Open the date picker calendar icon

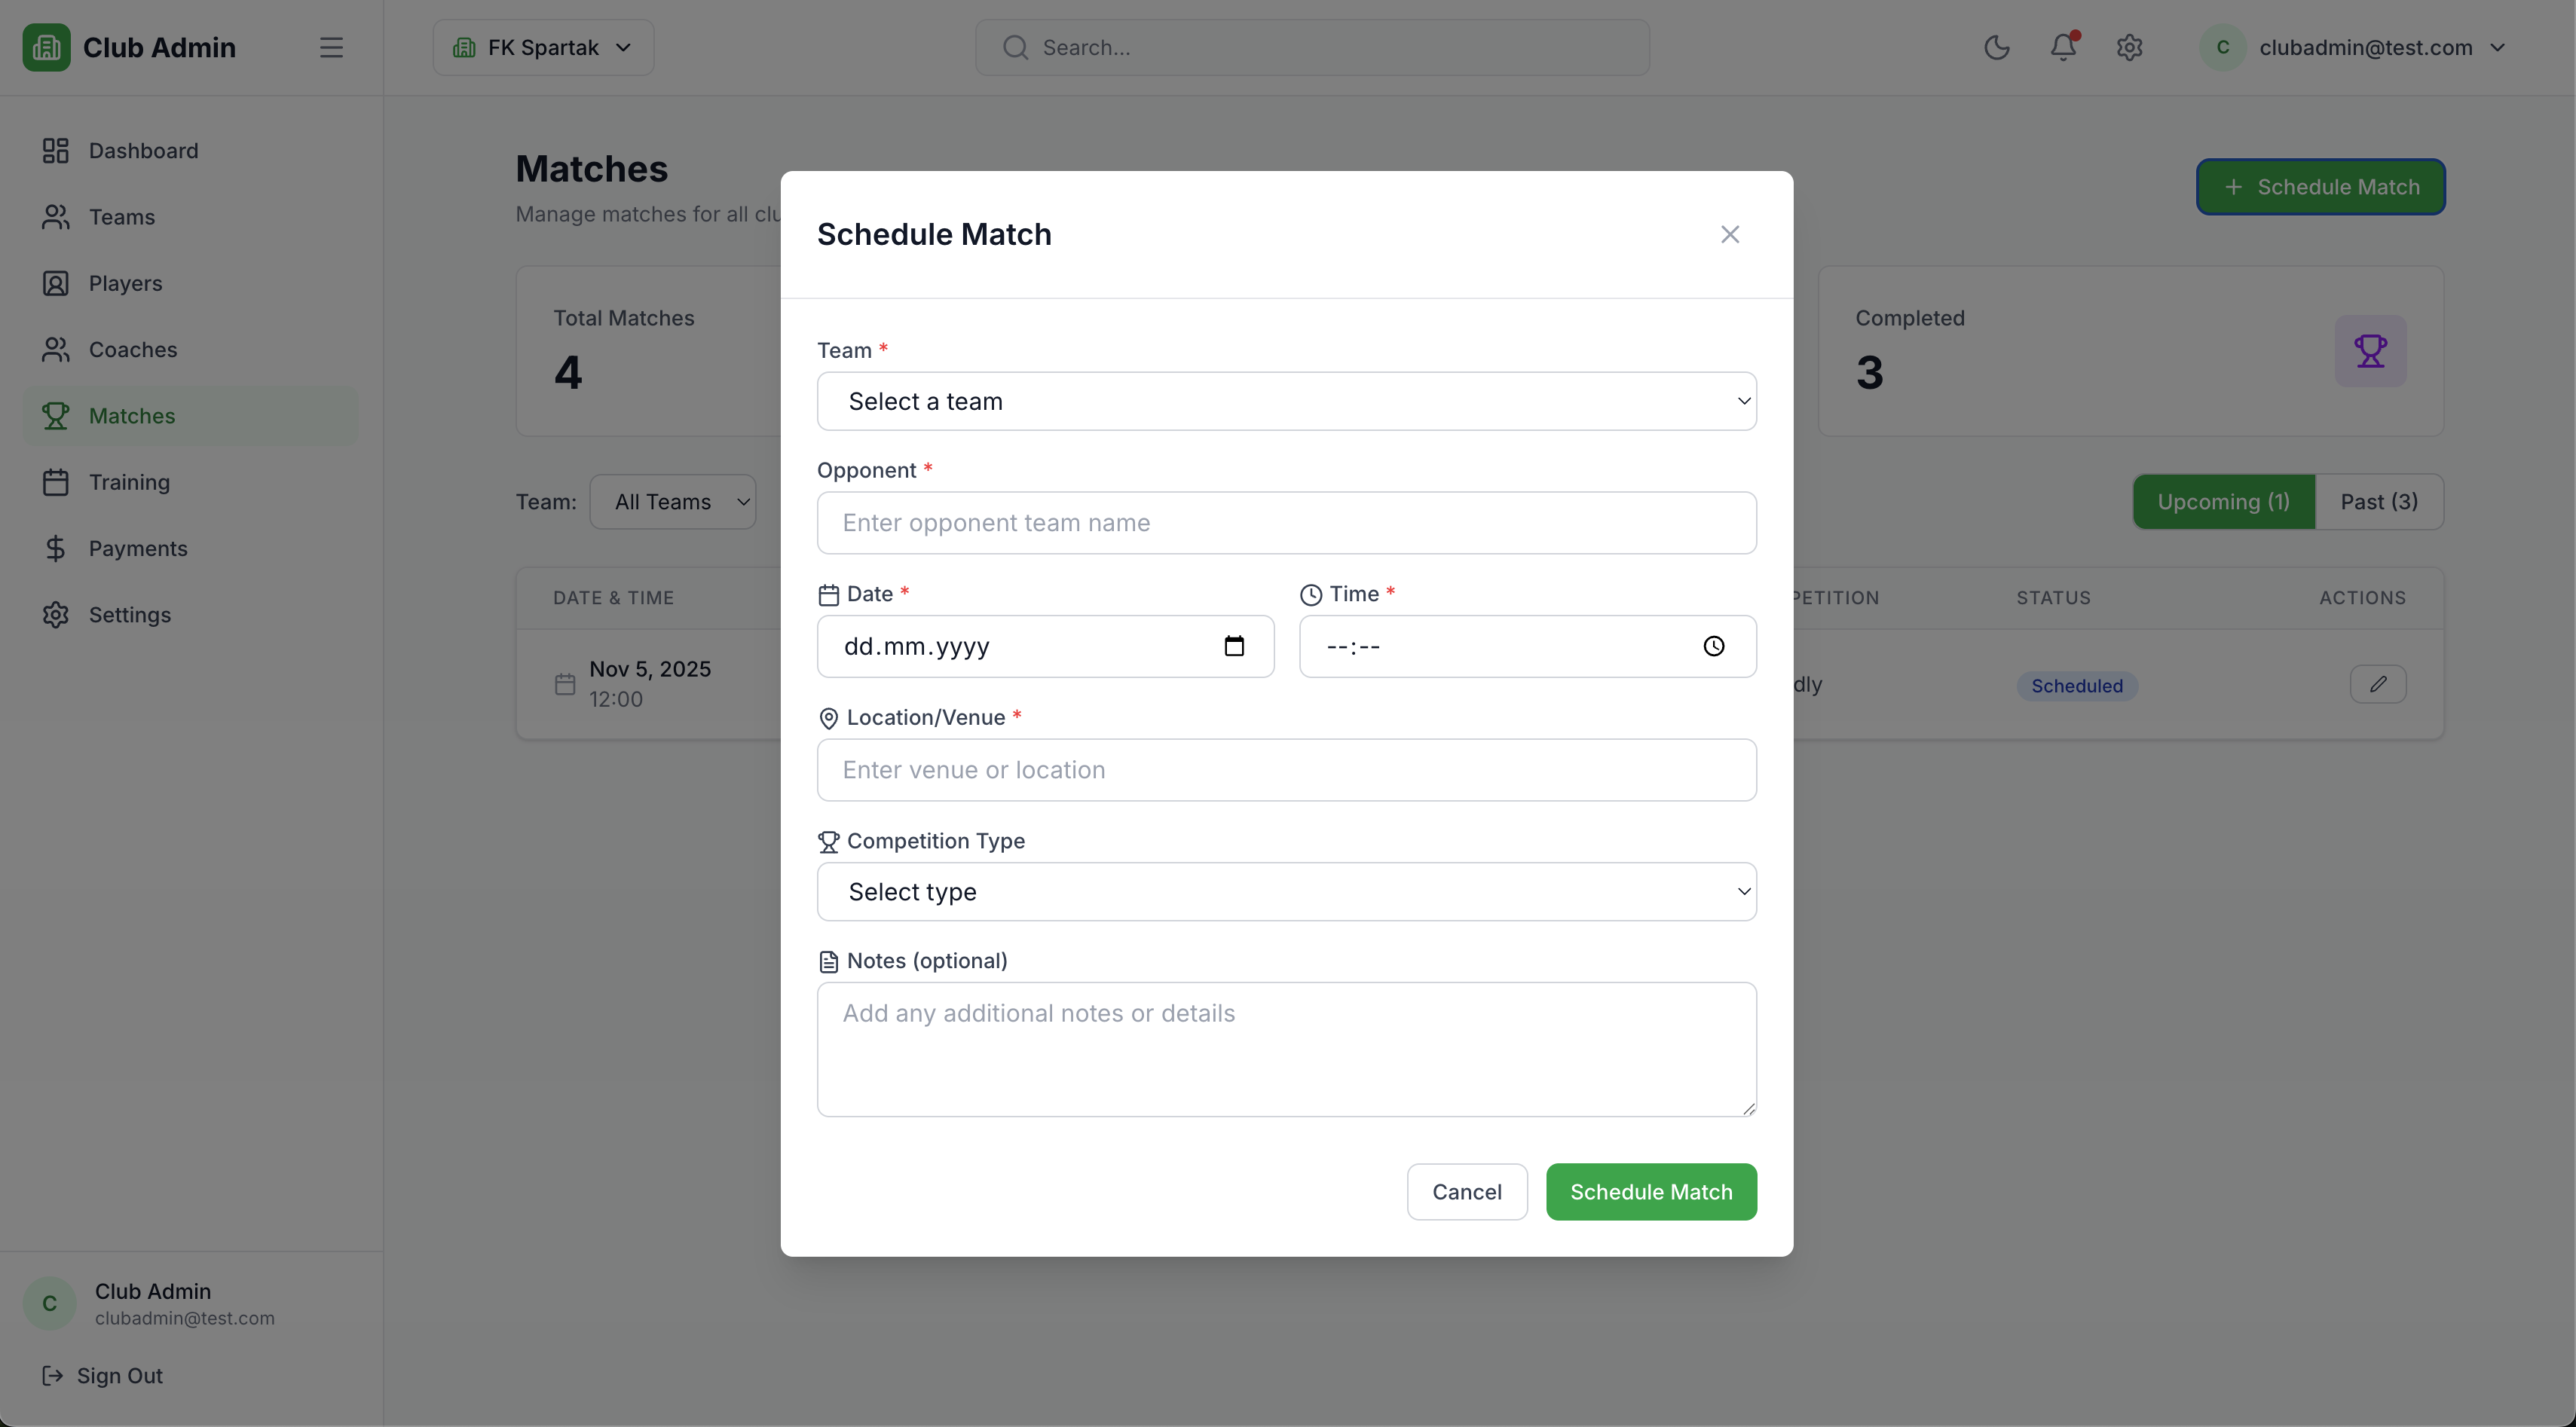click(x=1234, y=646)
